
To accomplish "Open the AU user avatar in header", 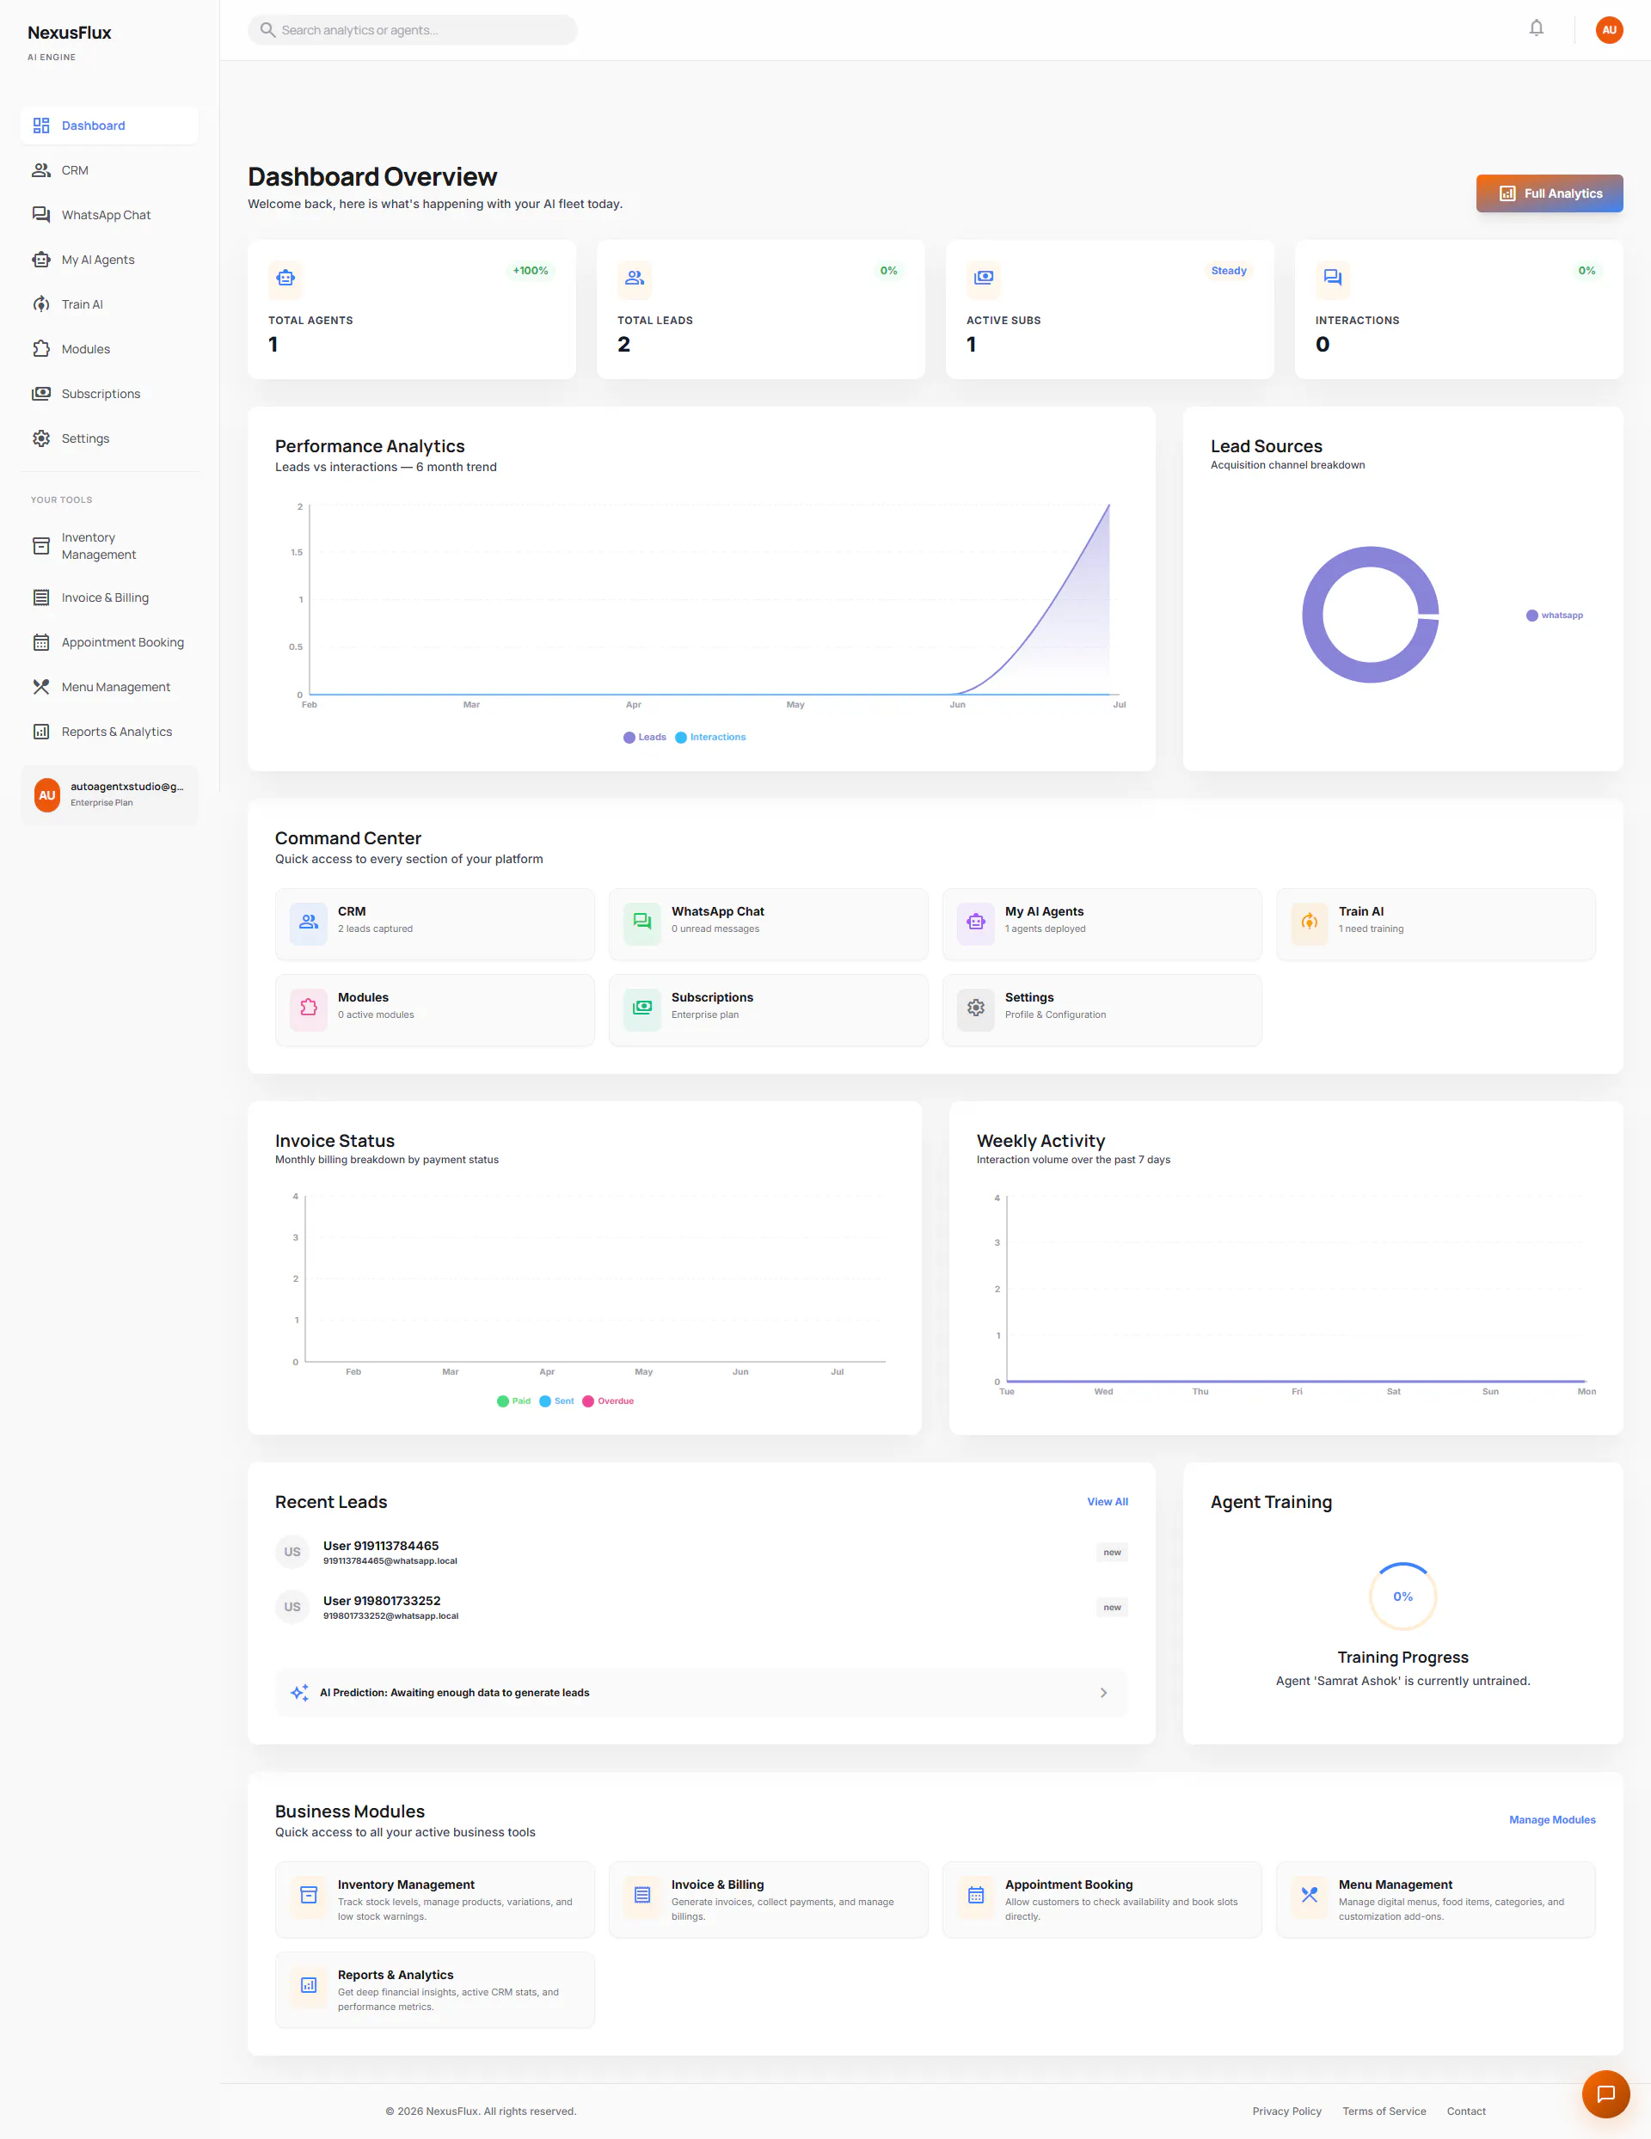I will click(x=1609, y=29).
